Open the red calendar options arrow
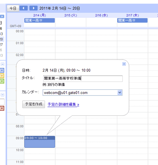158x165 pixels. [x=2, y=108]
